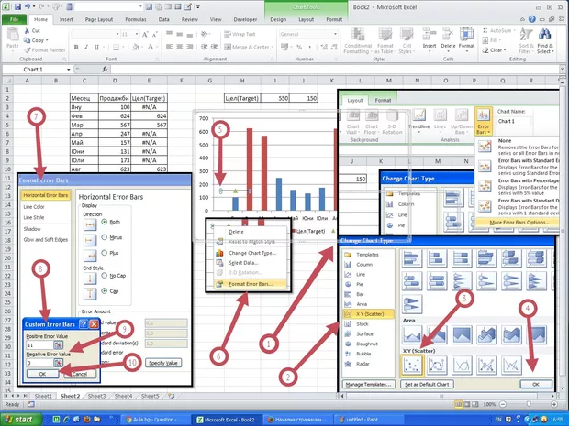Select the Minus direction radio button
Viewport: 569px width, 426px height.
tap(105, 237)
